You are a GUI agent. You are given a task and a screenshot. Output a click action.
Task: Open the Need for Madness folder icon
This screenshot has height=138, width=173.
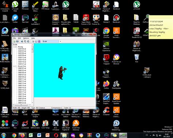(137, 20)
